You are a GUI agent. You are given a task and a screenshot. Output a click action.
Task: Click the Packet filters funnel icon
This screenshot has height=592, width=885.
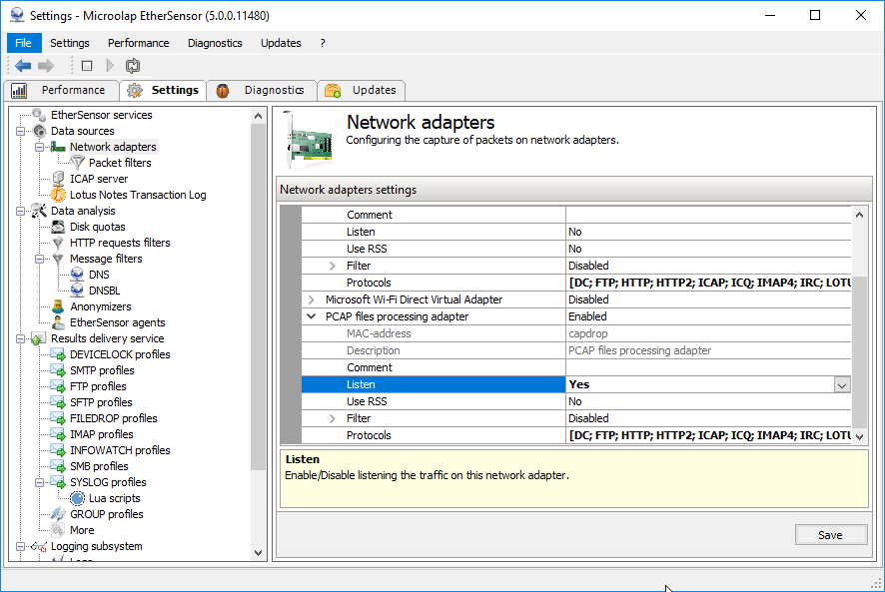coord(77,163)
